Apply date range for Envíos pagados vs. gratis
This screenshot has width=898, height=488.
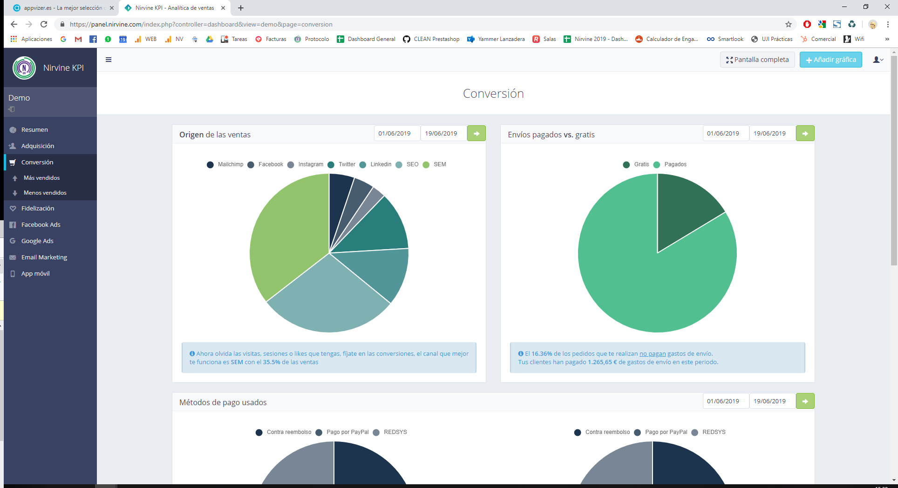[x=805, y=133]
